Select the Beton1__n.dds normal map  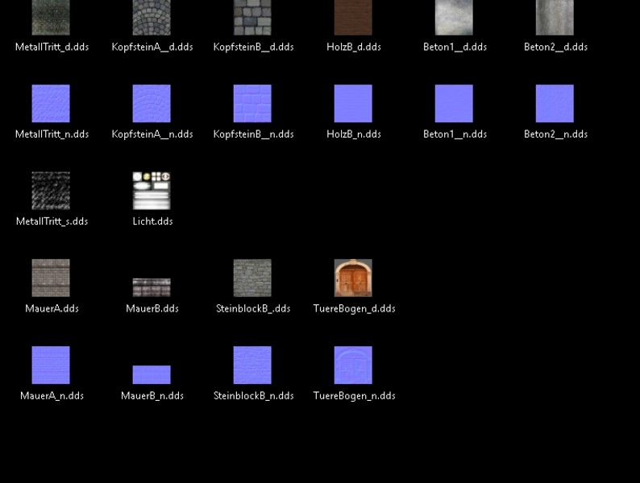pos(454,104)
